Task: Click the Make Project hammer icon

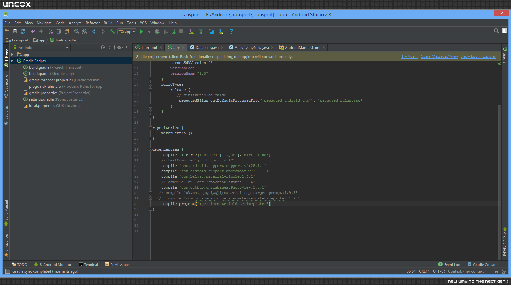Action: (x=112, y=31)
